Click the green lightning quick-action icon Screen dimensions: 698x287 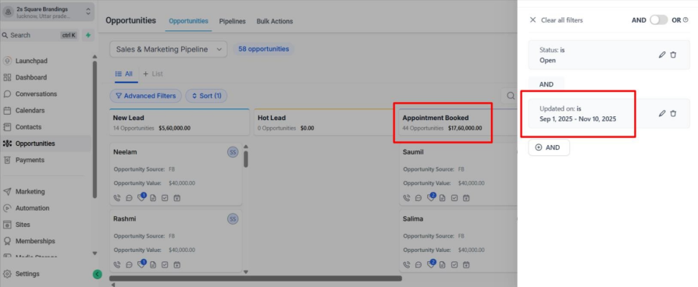pos(88,35)
